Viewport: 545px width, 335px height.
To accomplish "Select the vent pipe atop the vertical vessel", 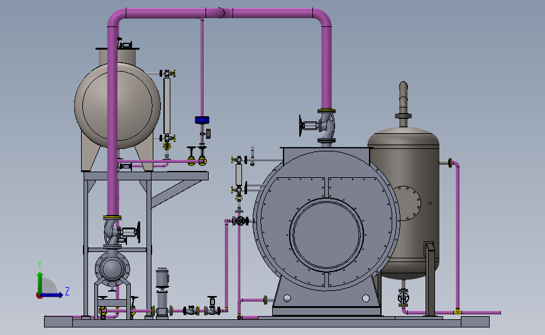I will 403,104.
